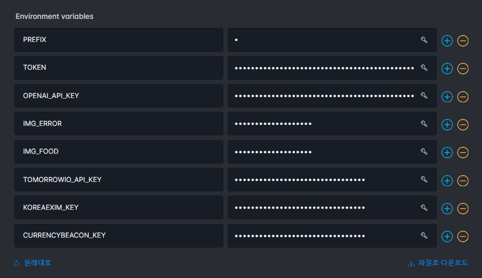Edit the TOMORROWIO_API_KEY name field
This screenshot has height=278, width=482.
click(x=119, y=179)
